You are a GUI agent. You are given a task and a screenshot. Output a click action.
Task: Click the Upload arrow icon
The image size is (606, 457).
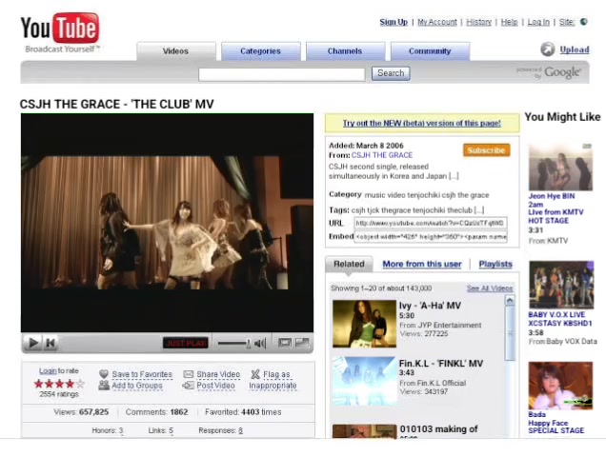pos(547,50)
